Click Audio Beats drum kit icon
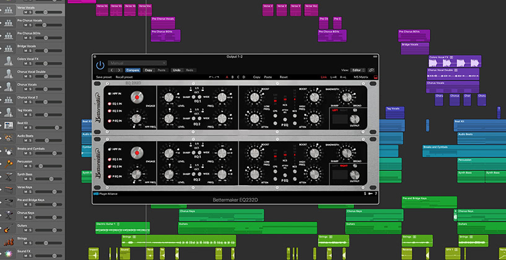Viewport: 506px width, 260px height. coord(9,138)
